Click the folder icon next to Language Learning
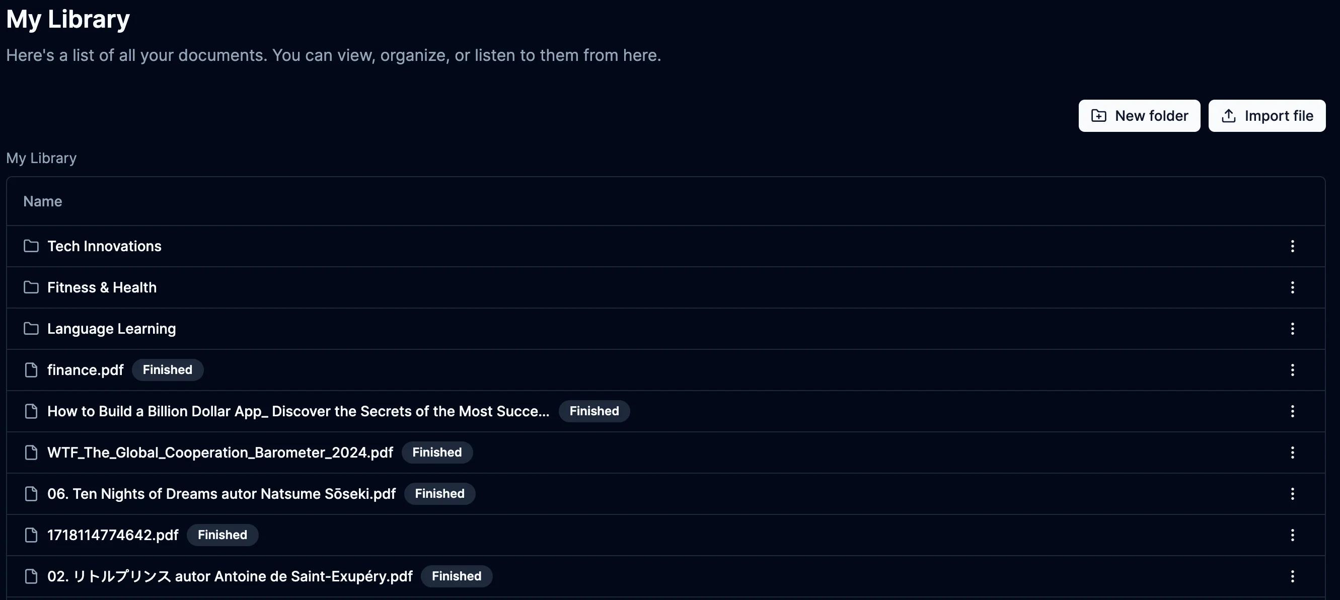Screen dimensions: 1340x600 coord(31,328)
